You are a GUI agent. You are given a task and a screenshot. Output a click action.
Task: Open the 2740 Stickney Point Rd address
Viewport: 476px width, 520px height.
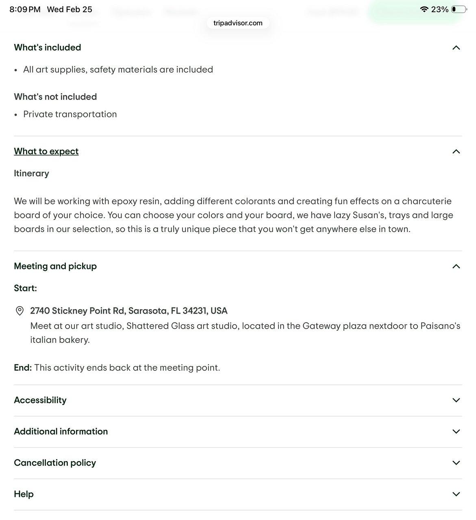[129, 311]
